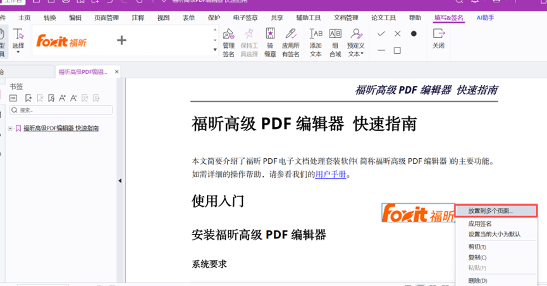
Task: Open the 用户手册 hyperlink in the document
Action: click(x=330, y=175)
